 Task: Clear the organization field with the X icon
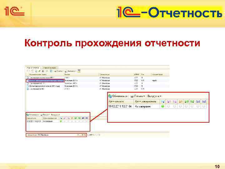[x=82, y=135]
